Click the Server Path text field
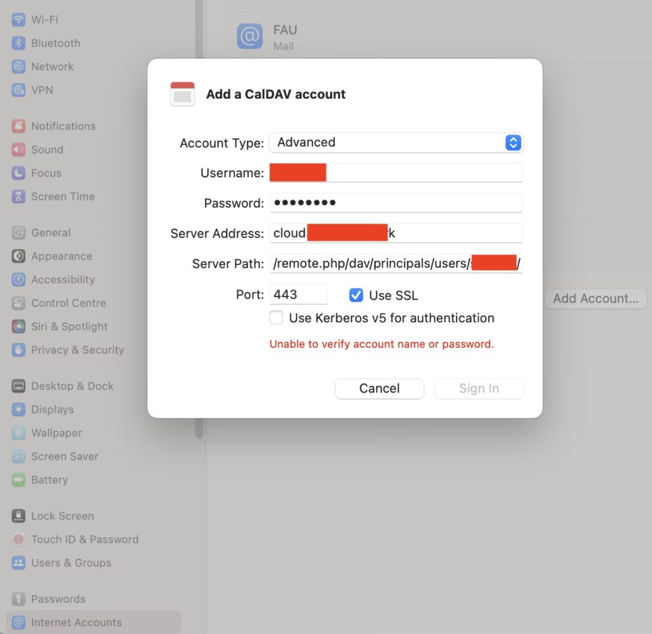652x634 pixels. click(x=395, y=263)
